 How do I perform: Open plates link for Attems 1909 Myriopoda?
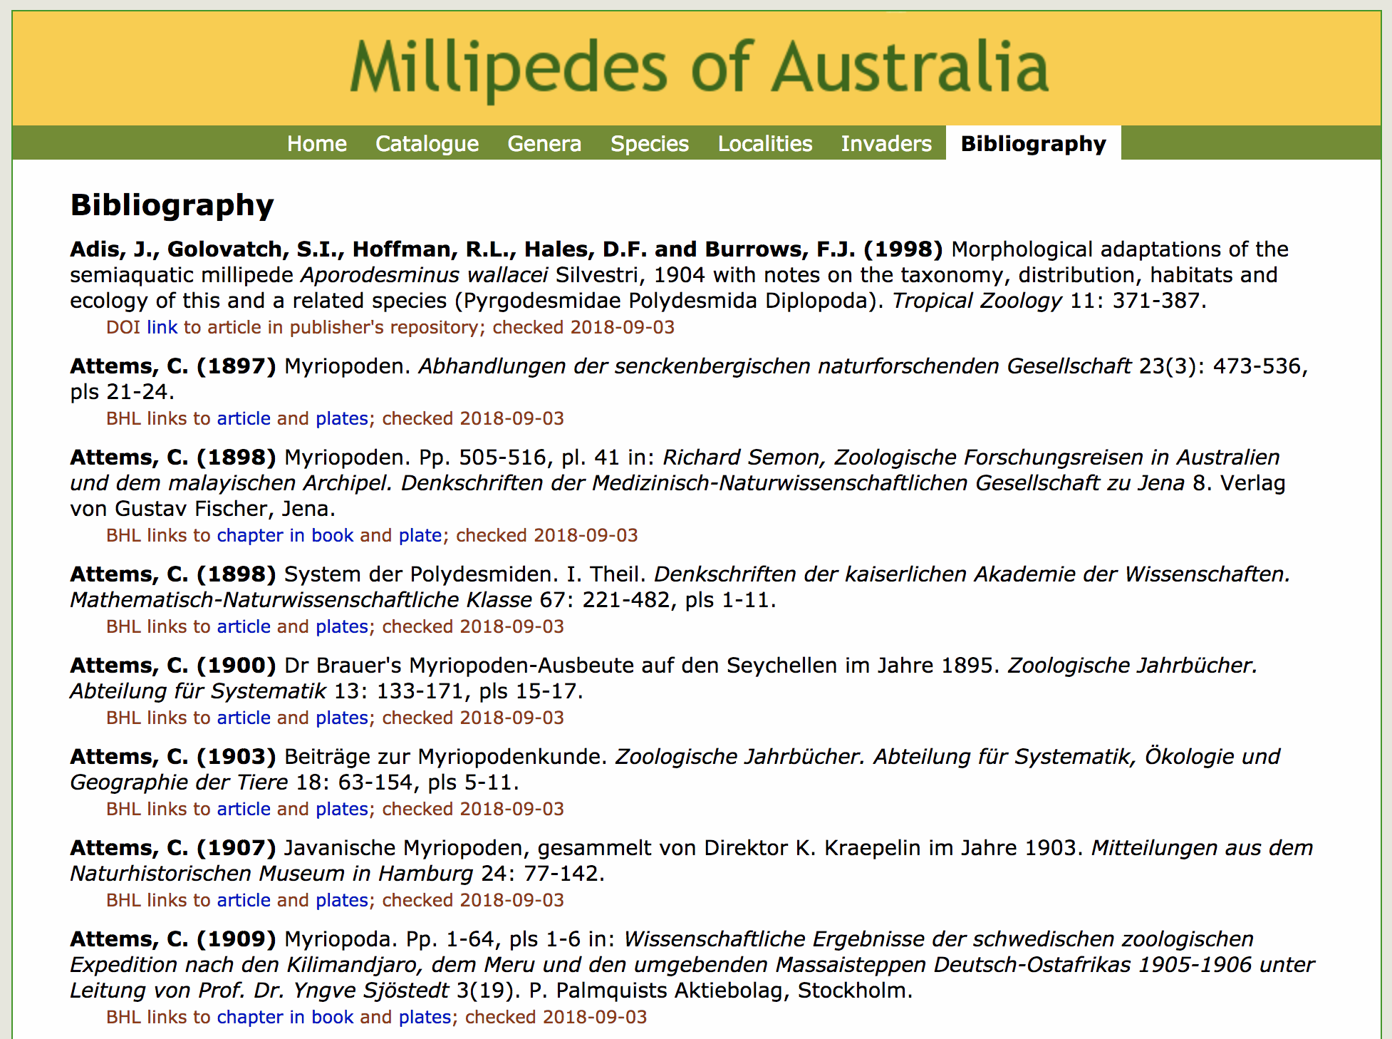pos(425,1017)
